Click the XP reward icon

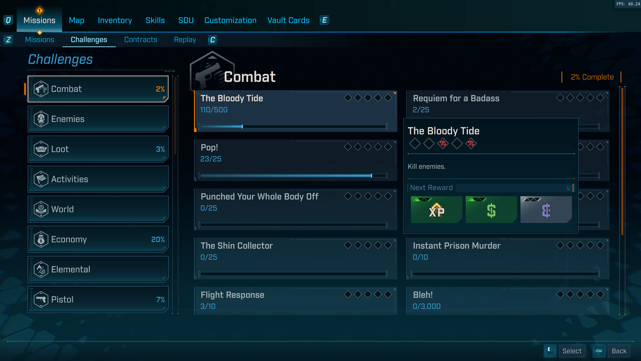pos(436,210)
